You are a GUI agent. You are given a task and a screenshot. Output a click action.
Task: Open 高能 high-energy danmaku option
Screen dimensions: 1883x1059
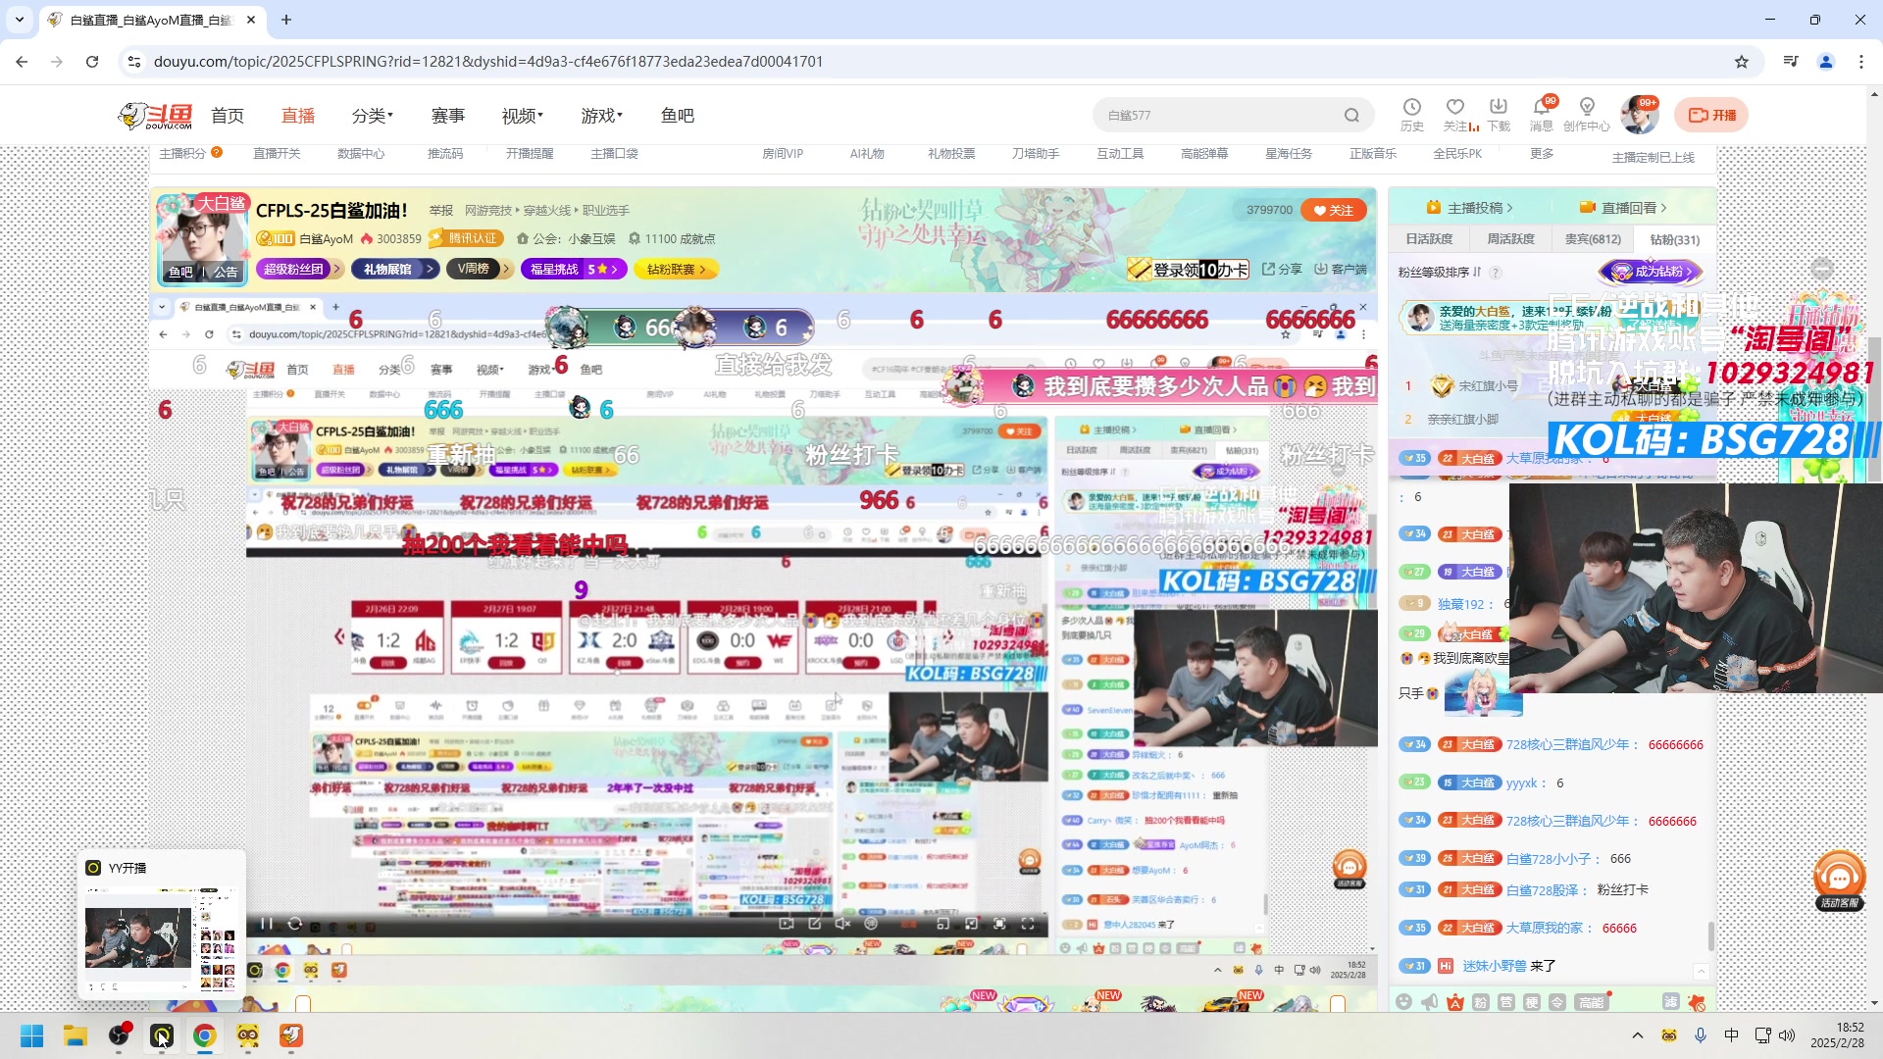tap(1592, 1001)
